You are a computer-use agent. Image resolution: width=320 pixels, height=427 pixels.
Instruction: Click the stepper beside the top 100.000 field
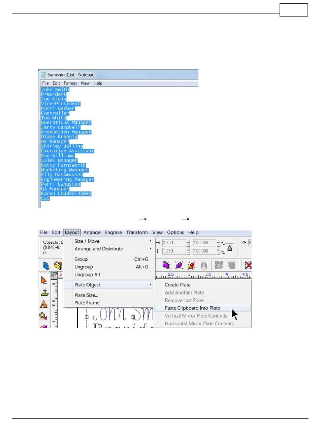[219, 243]
